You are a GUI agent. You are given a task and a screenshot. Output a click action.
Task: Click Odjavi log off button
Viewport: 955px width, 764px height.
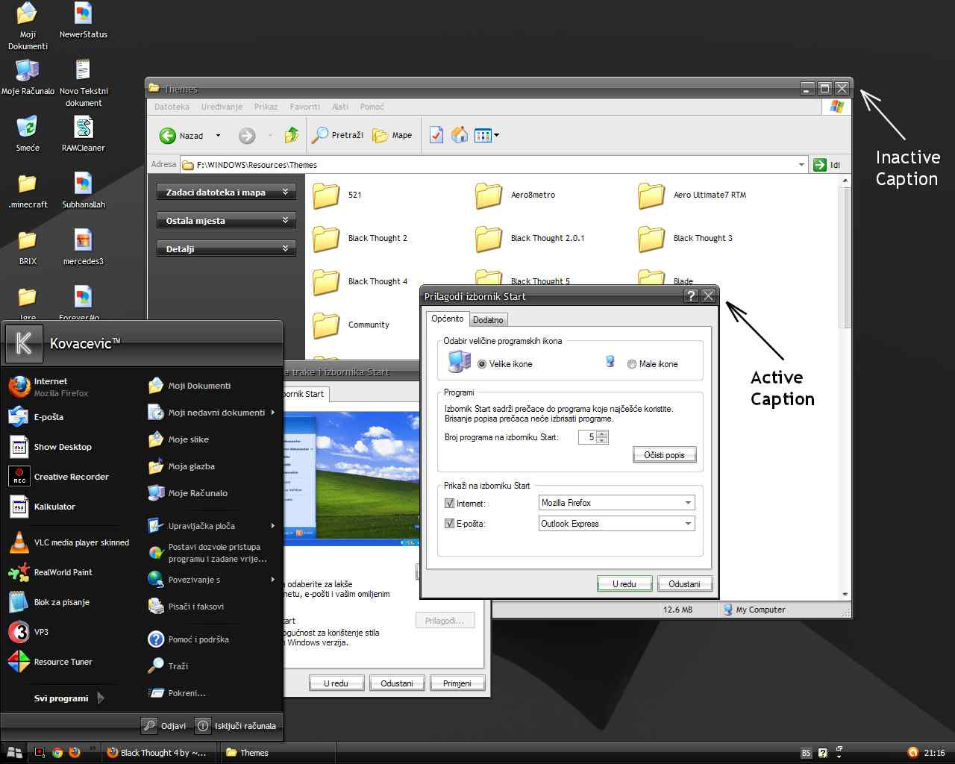[165, 725]
